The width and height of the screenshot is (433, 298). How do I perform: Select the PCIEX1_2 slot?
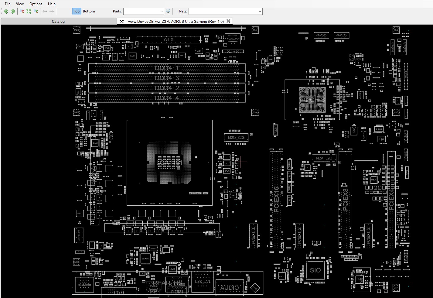pyautogui.click(x=299, y=236)
